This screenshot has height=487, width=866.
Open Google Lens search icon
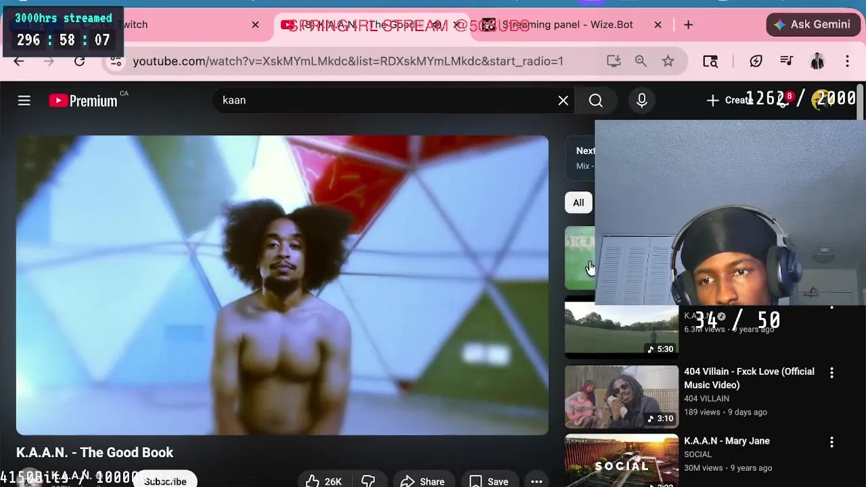click(x=710, y=61)
